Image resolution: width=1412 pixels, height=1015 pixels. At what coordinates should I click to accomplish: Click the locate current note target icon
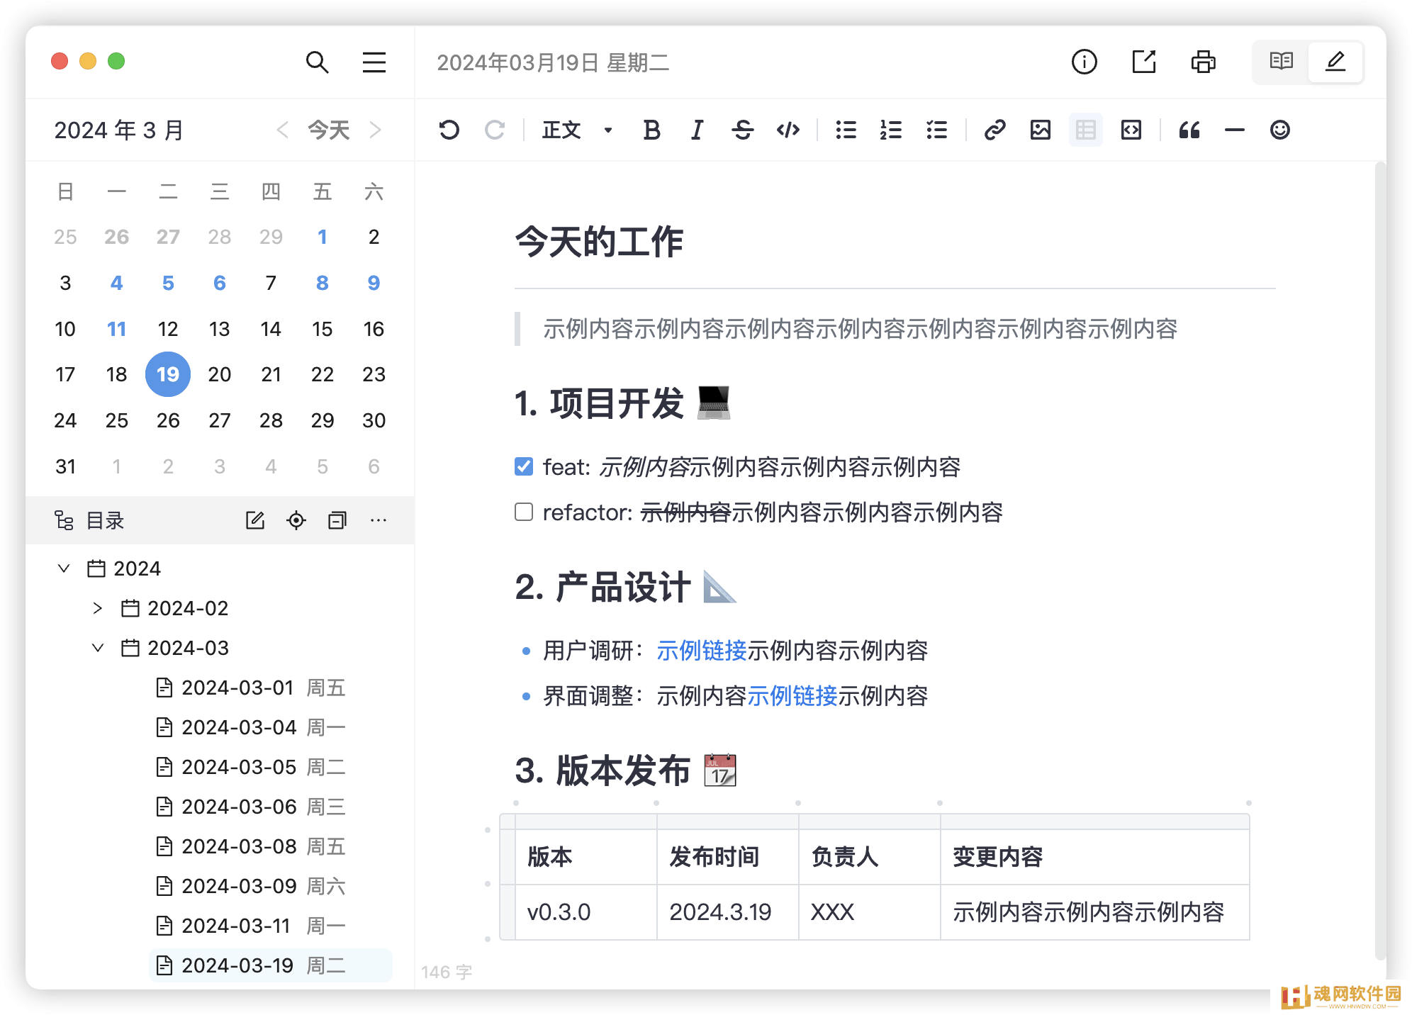coord(296,520)
